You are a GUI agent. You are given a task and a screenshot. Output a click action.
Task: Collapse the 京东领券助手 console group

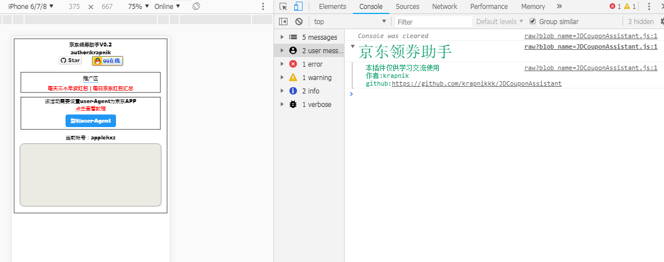coord(353,46)
